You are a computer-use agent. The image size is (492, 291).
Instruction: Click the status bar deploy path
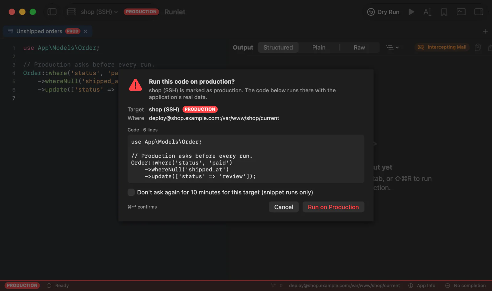tap(344, 285)
